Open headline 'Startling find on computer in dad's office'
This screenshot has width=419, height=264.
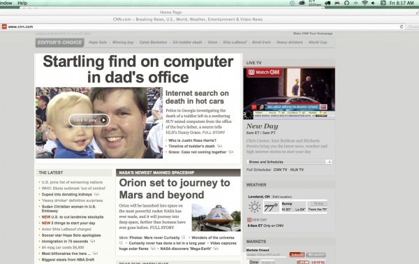tap(138, 69)
